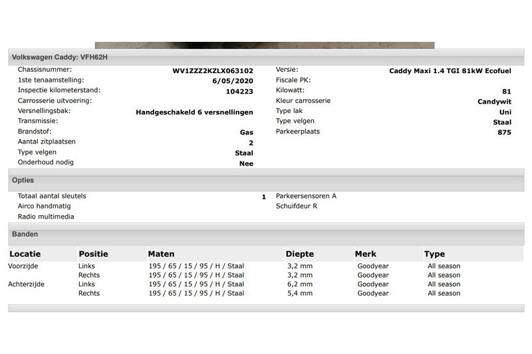This screenshot has height=354, width=532.
Task: Click the 6,2 mm tyre depth value
Action: (x=299, y=284)
